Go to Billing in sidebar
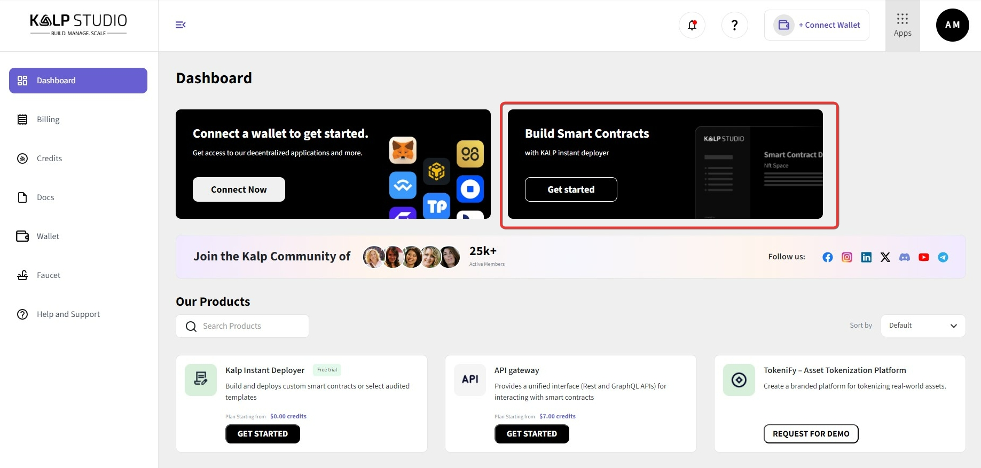 48,120
